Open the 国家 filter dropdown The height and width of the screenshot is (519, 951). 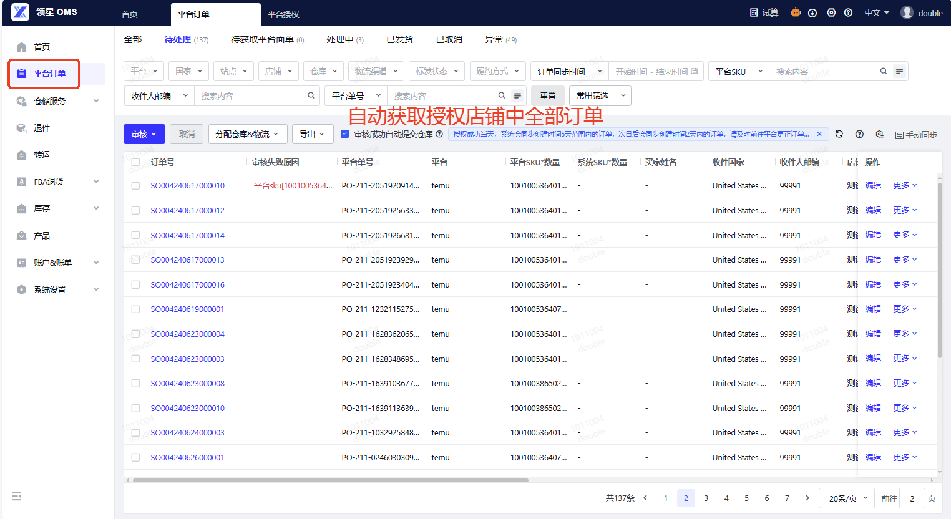coord(189,71)
